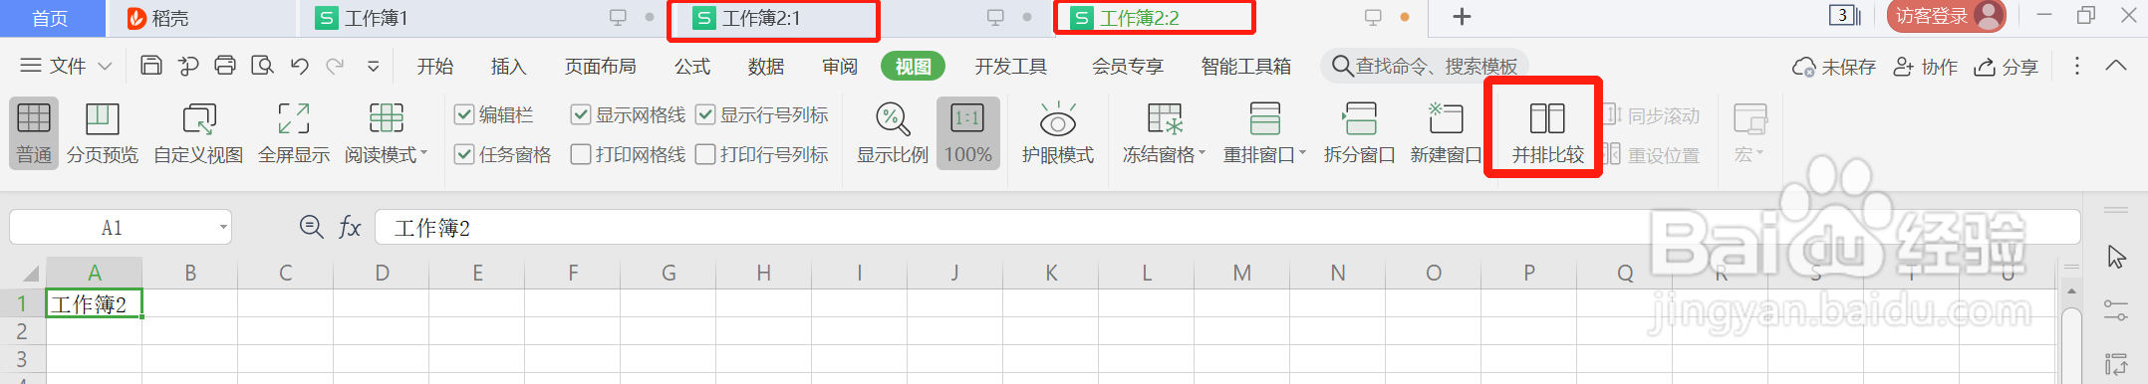Collapse the ribbon with chevron
2148x384 pixels.
point(2116,66)
